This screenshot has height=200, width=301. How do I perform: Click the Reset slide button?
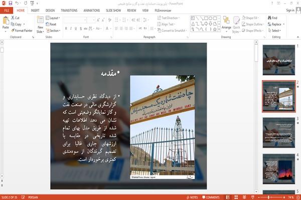[x=51, y=24]
